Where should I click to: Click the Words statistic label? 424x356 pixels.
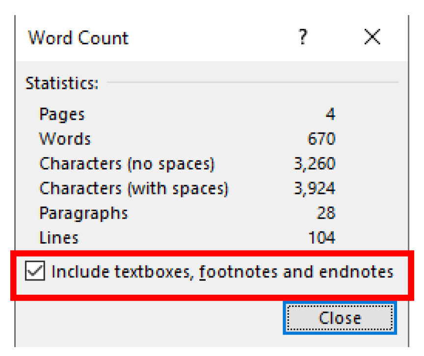(x=65, y=139)
